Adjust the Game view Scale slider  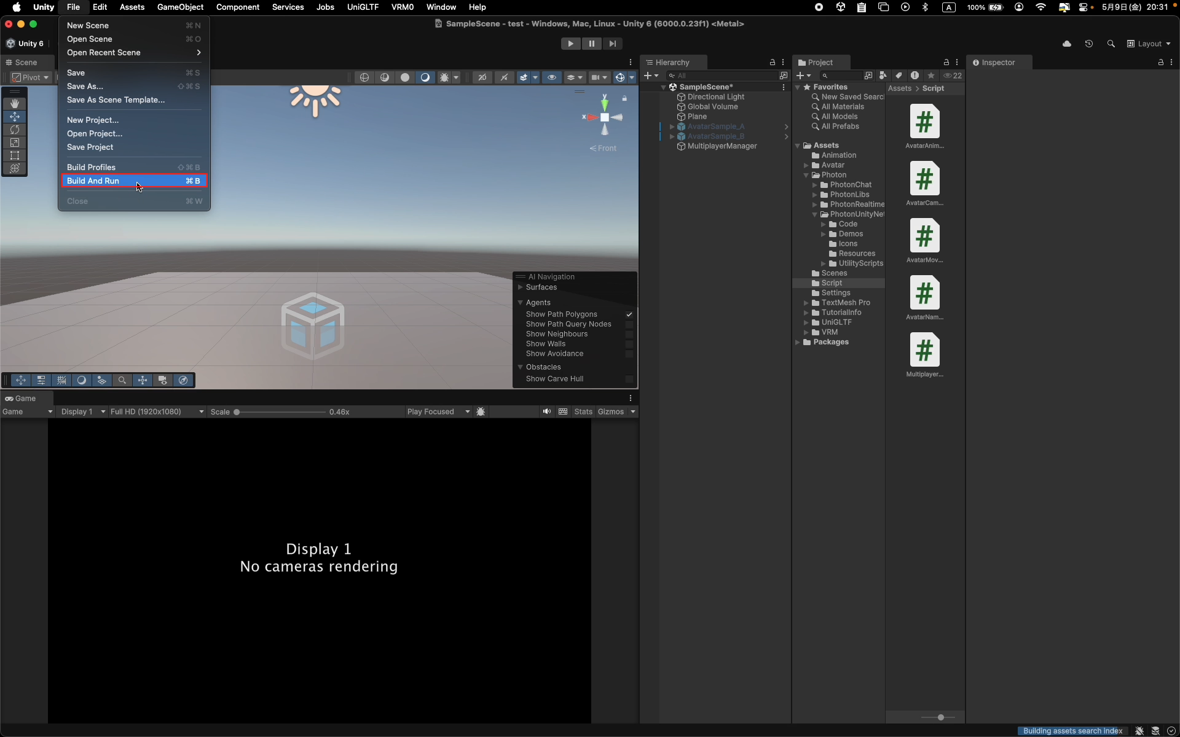[280, 412]
